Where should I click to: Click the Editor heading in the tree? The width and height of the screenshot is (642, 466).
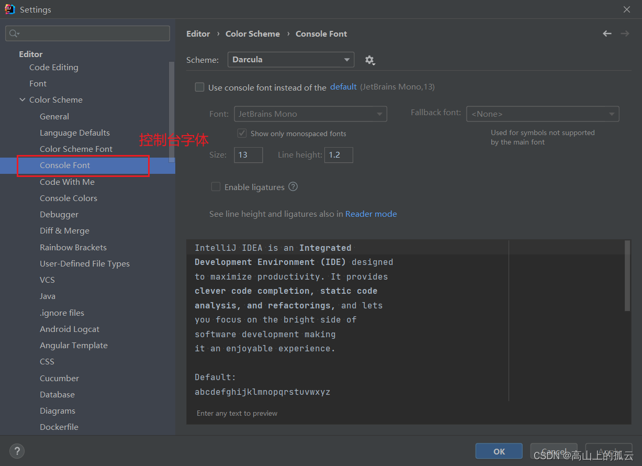31,54
